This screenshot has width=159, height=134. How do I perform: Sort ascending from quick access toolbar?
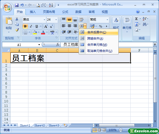[51, 5]
